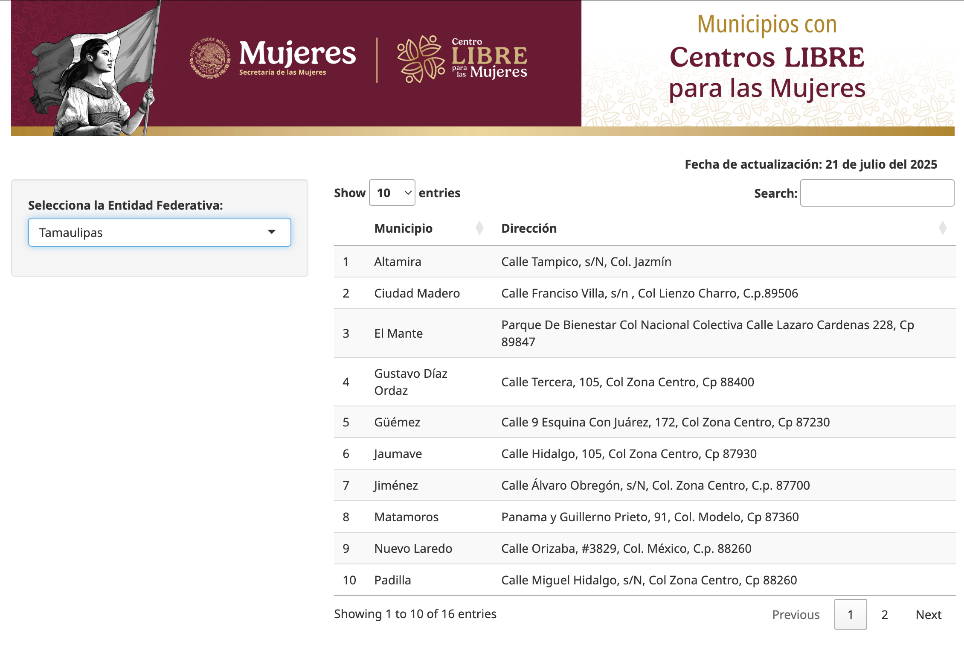964x654 pixels.
Task: Select pagination page 1
Action: pyautogui.click(x=851, y=614)
